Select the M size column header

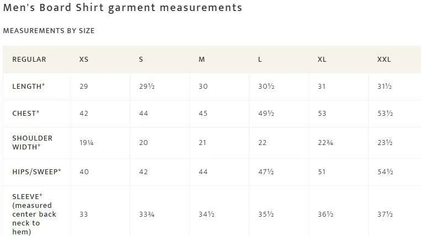(201, 59)
